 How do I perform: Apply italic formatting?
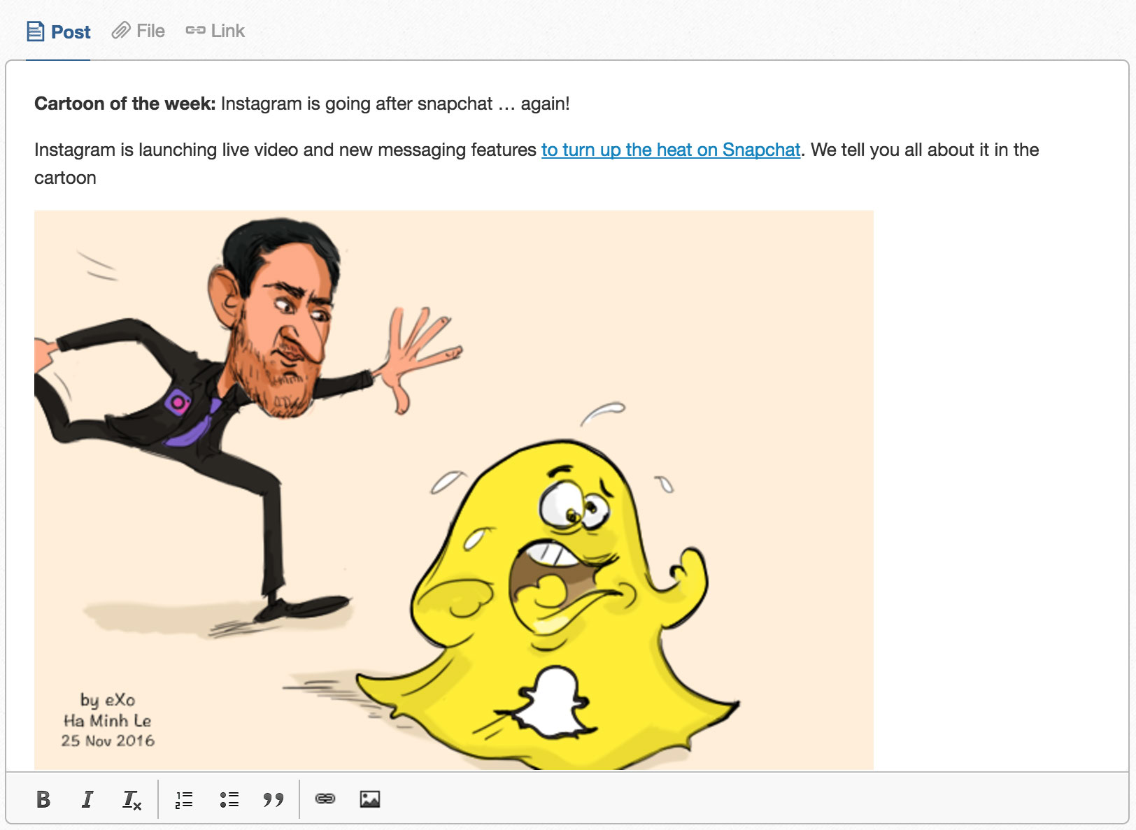[87, 799]
